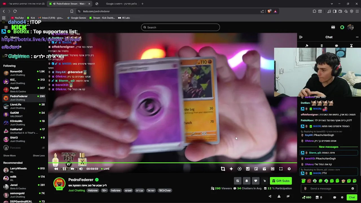Click the Gift Subs button

coord(281,181)
